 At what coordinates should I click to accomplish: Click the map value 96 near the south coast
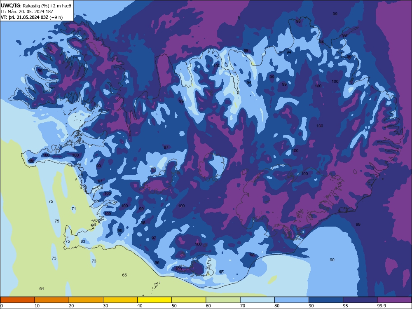pyautogui.click(x=157, y=263)
